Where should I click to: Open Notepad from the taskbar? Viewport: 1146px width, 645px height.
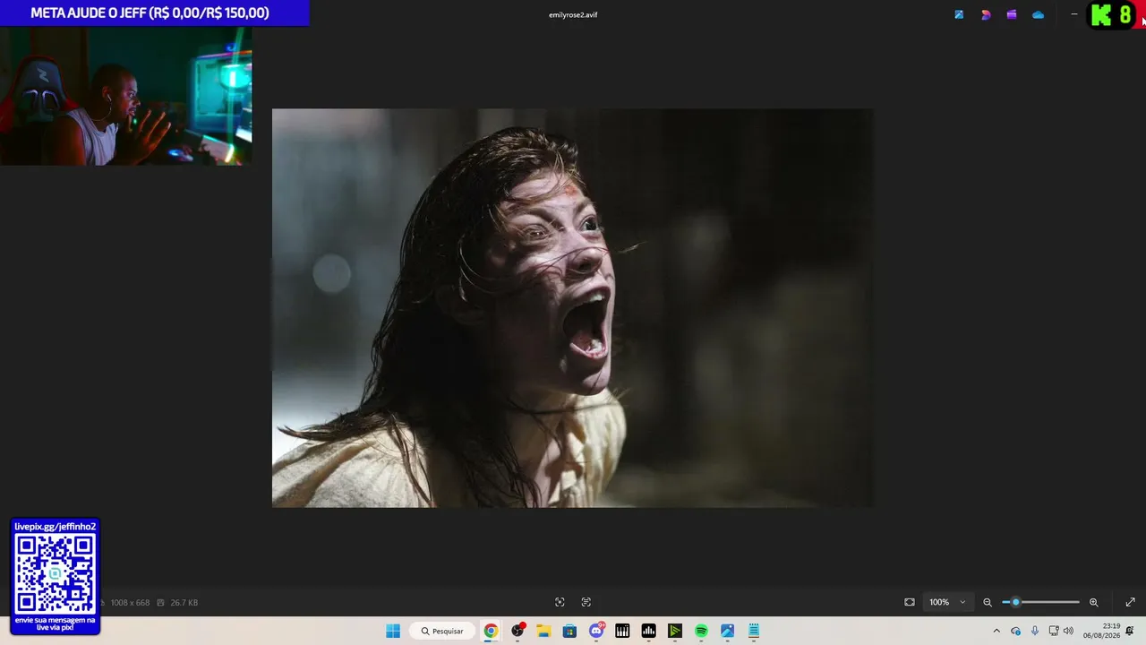click(x=754, y=631)
